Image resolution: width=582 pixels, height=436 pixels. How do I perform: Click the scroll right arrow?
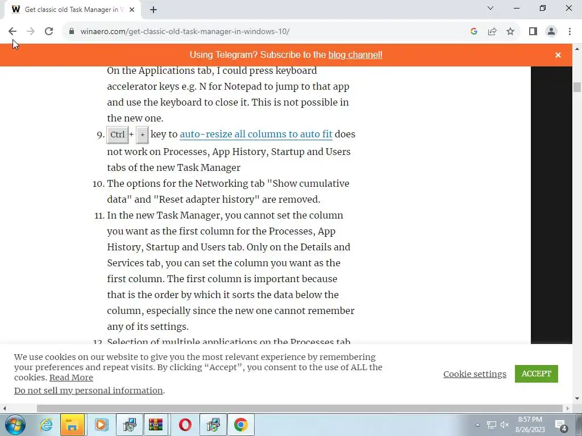tap(568, 409)
